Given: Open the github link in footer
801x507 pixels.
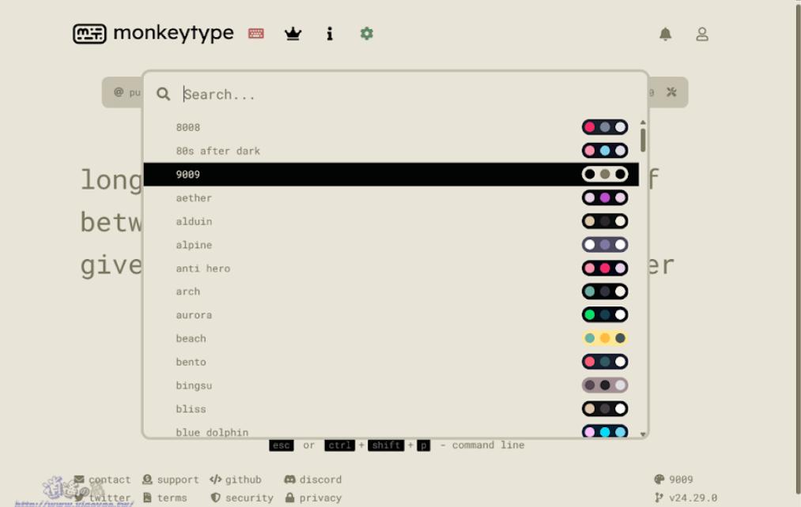Looking at the screenshot, I should pyautogui.click(x=236, y=479).
